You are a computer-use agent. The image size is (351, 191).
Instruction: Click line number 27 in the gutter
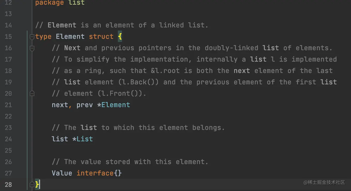point(8,173)
